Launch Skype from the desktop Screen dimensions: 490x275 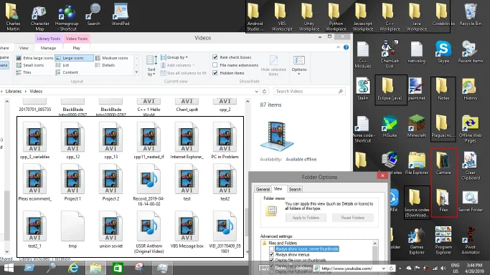(443, 52)
